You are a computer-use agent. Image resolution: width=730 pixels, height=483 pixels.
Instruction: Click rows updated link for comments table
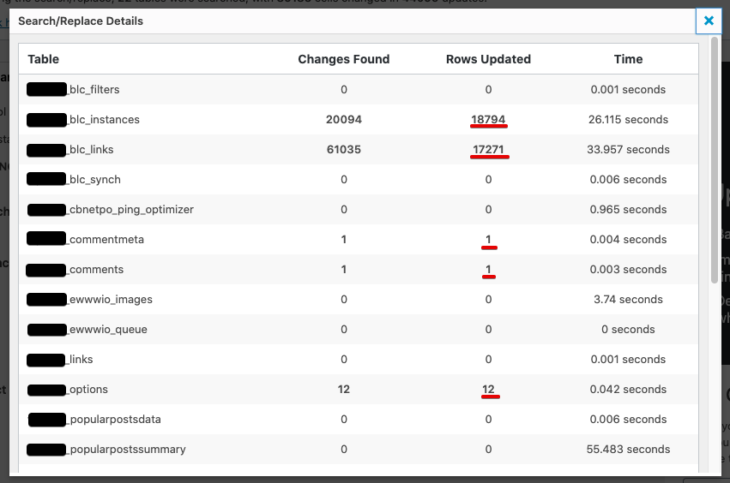point(488,270)
